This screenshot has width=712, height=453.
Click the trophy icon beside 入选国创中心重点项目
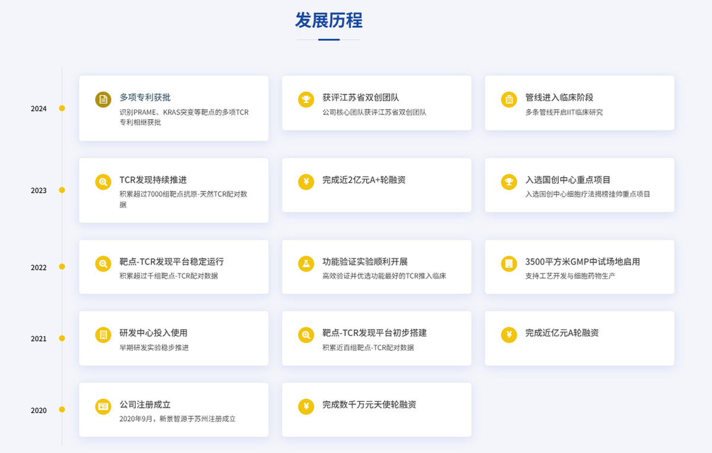point(509,182)
